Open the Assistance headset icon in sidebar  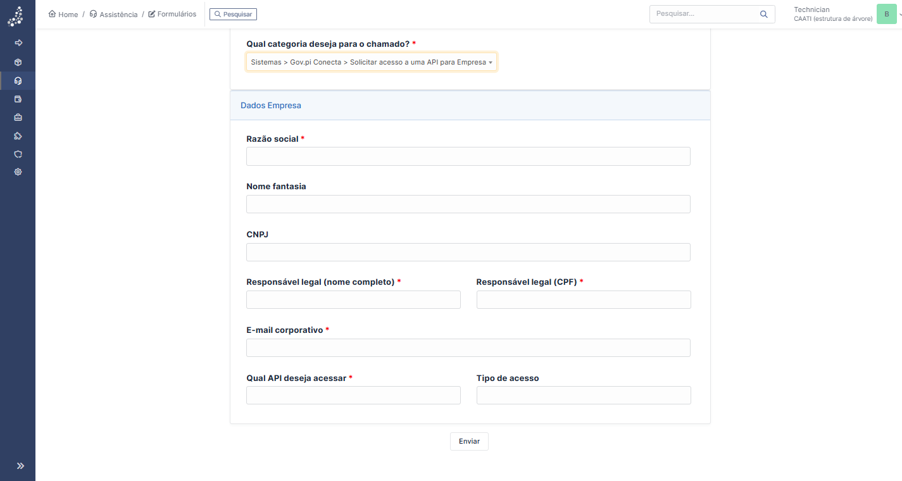[18, 80]
